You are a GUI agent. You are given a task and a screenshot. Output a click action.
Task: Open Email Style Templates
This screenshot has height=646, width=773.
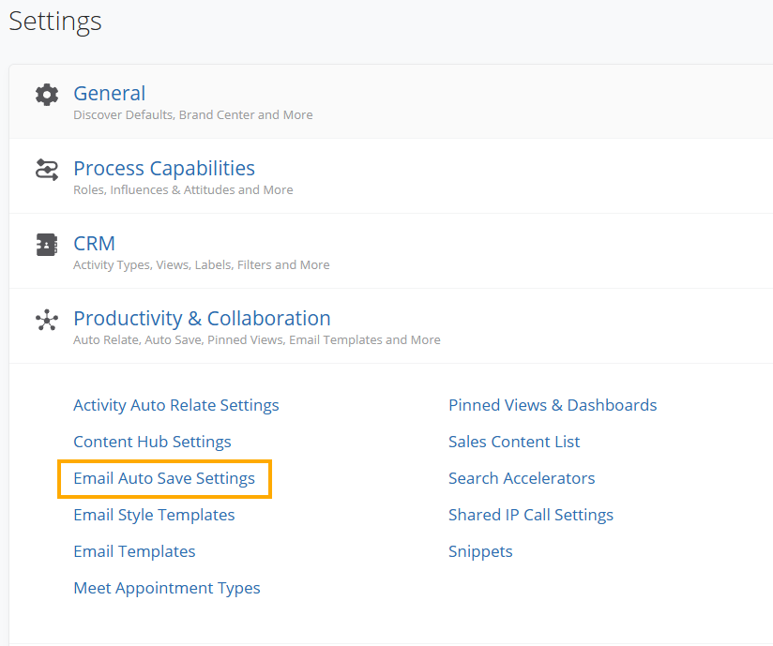tap(153, 515)
